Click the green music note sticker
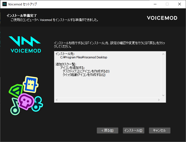 point(15,106)
